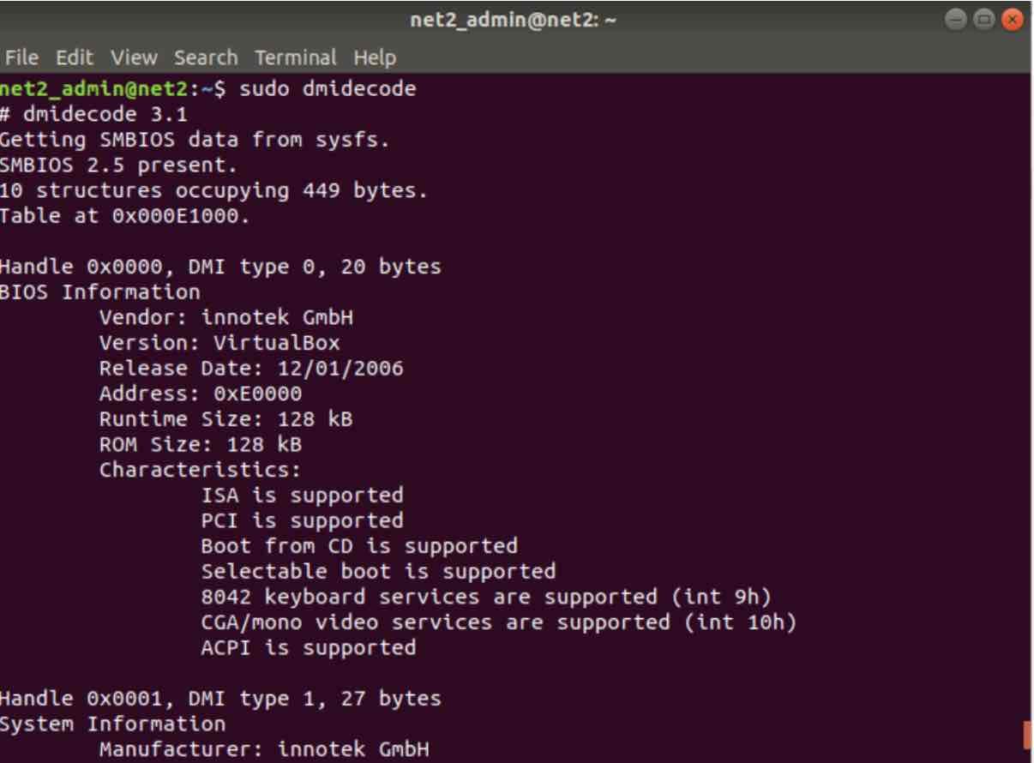Maximize the terminal window
Image resolution: width=1034 pixels, height=763 pixels.
pyautogui.click(x=985, y=20)
